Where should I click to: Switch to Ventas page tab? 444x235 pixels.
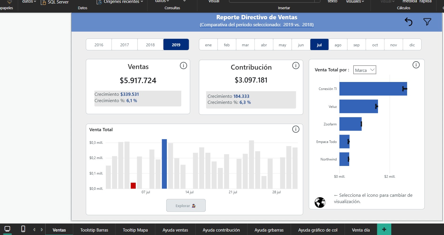tap(59, 230)
